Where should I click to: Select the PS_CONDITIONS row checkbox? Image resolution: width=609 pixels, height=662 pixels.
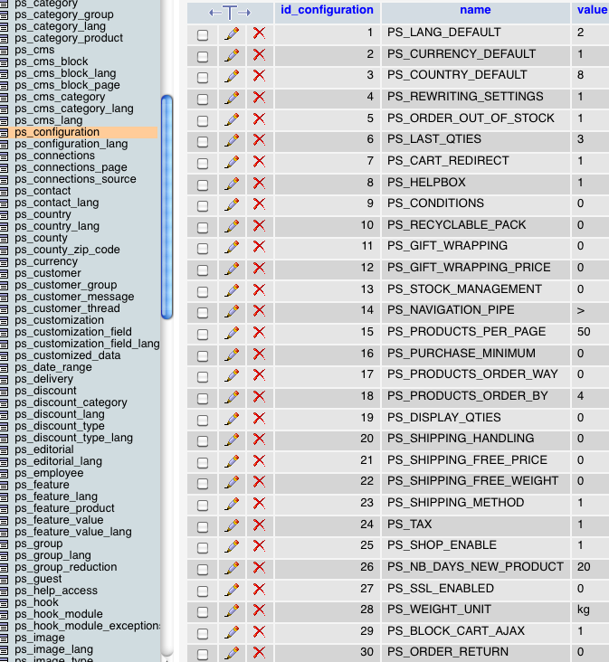coord(203,206)
